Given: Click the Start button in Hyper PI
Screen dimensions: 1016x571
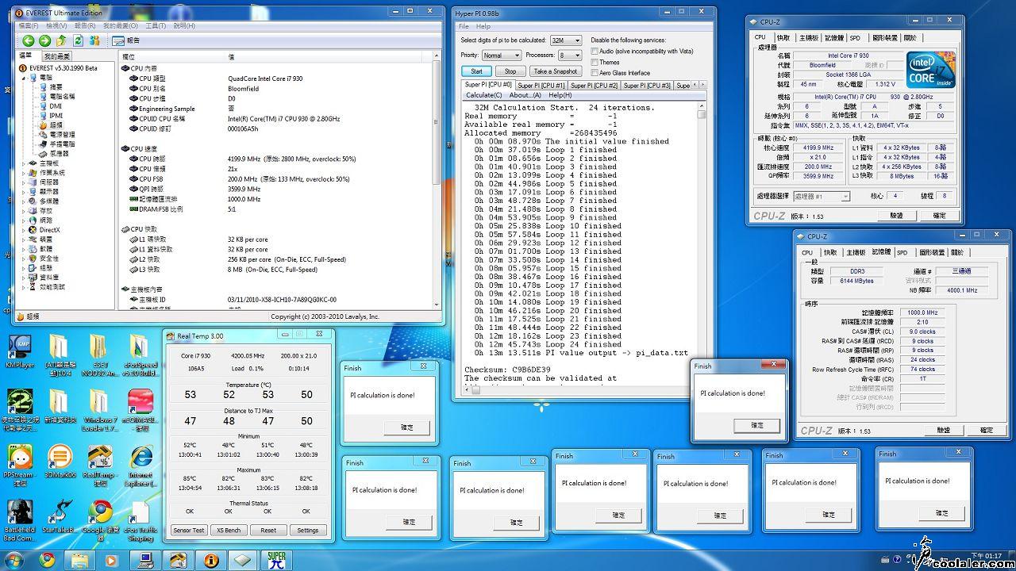Looking at the screenshot, I should (476, 71).
